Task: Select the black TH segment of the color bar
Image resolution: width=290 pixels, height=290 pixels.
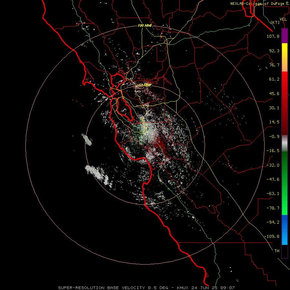Action: tap(285, 251)
